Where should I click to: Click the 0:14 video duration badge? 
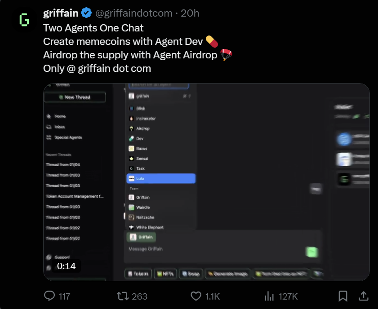pos(67,266)
